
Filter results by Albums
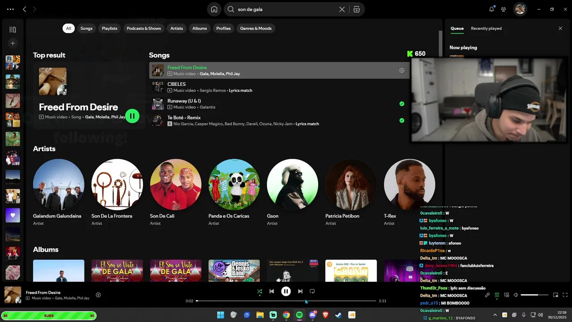point(200,28)
